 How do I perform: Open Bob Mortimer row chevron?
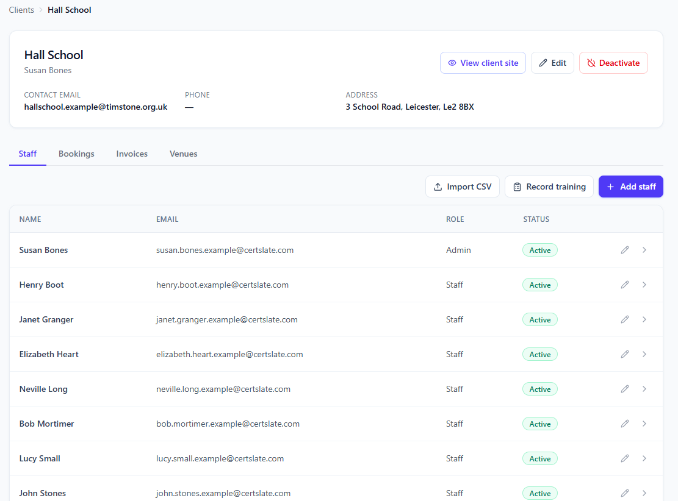pyautogui.click(x=644, y=424)
